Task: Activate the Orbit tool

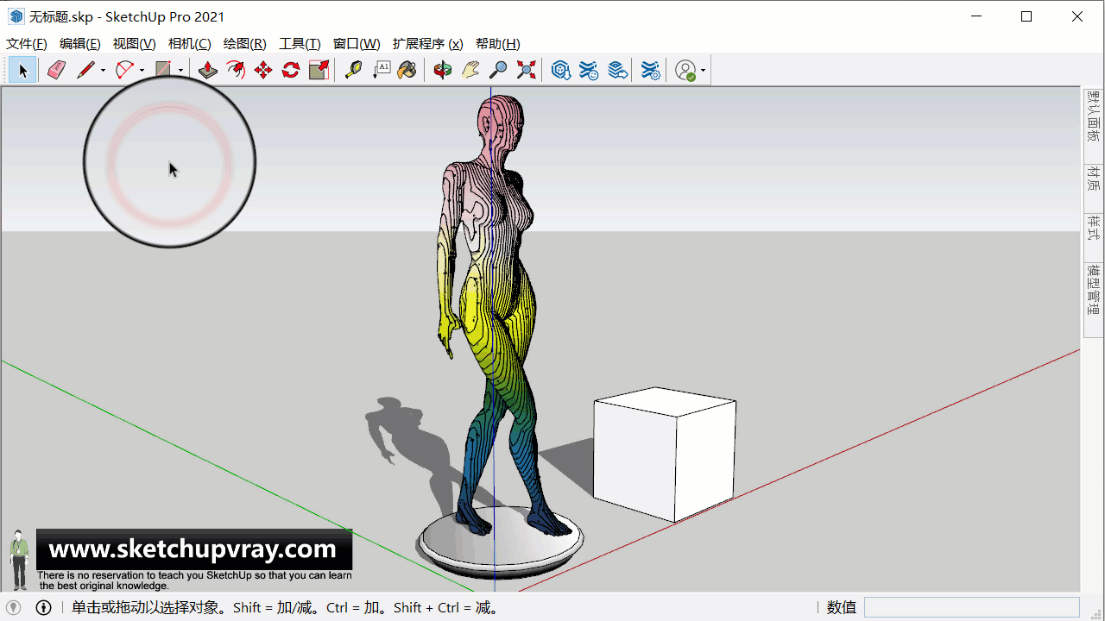Action: click(x=443, y=70)
